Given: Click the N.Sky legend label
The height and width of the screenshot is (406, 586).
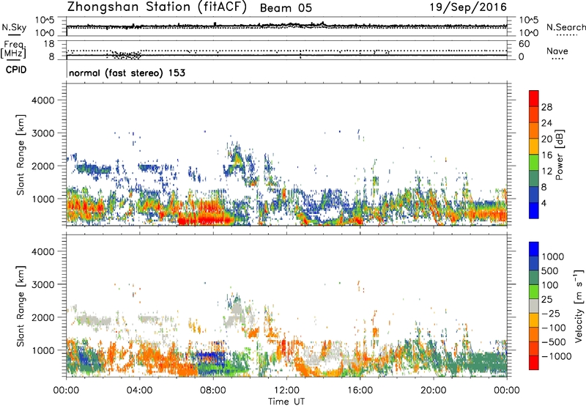Looking at the screenshot, I should coord(14,27).
